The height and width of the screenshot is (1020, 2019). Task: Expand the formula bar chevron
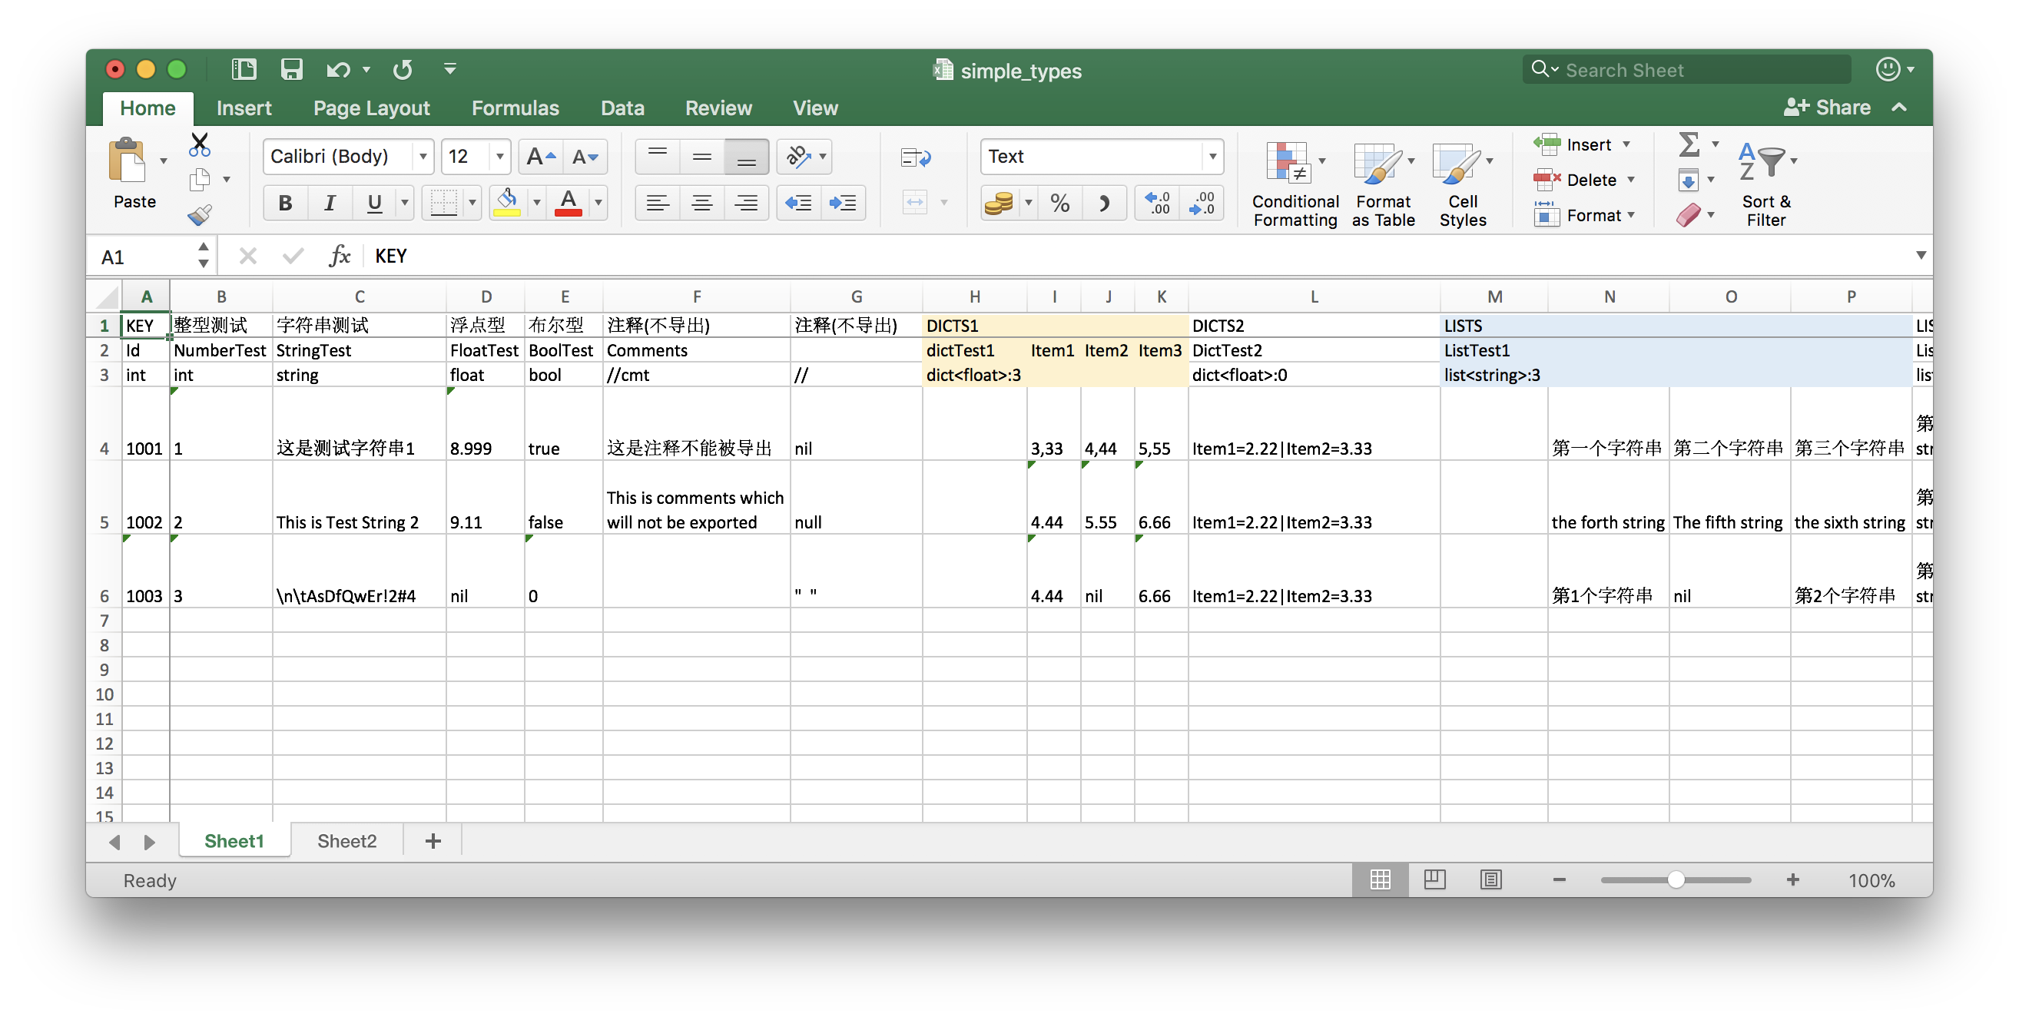[x=1920, y=256]
